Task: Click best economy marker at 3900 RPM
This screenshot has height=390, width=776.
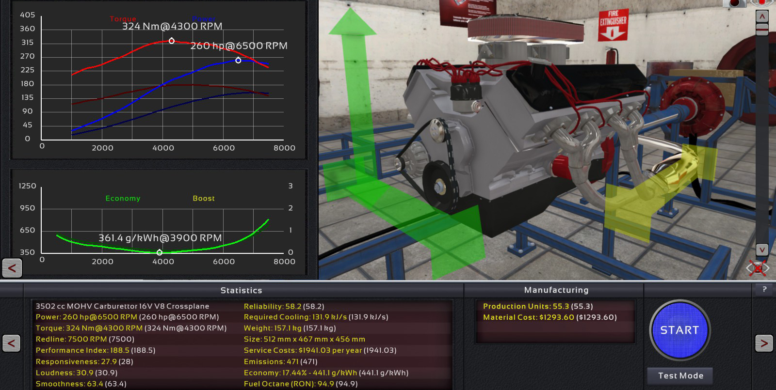Action: click(160, 252)
